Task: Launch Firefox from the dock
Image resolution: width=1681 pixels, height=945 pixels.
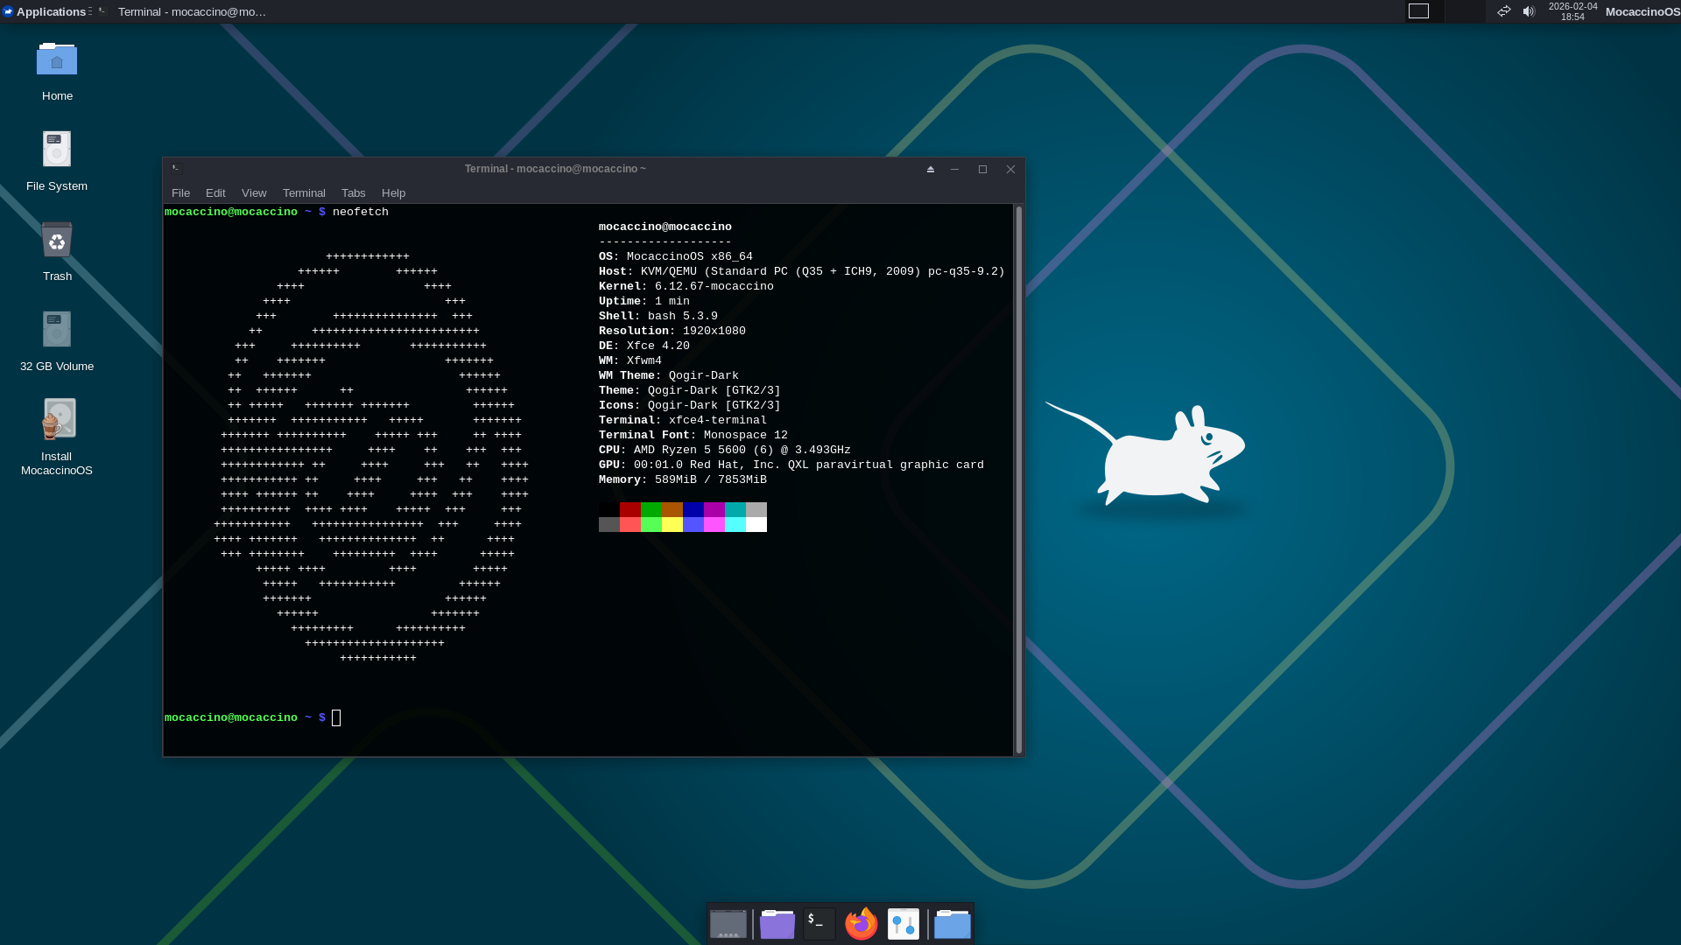Action: 862,924
